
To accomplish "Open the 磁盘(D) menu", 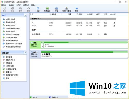I will 11,5.
